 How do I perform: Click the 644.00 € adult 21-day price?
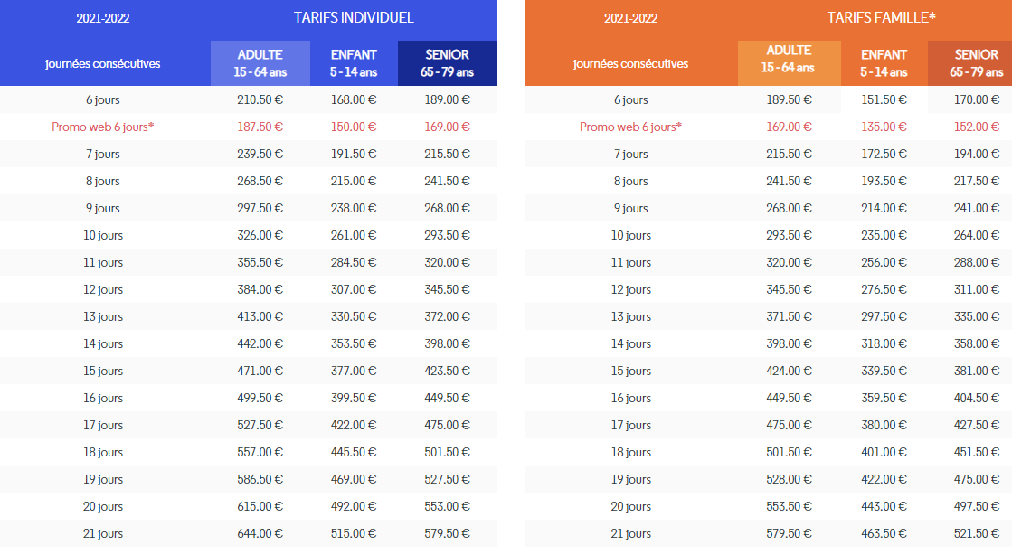[x=260, y=533]
